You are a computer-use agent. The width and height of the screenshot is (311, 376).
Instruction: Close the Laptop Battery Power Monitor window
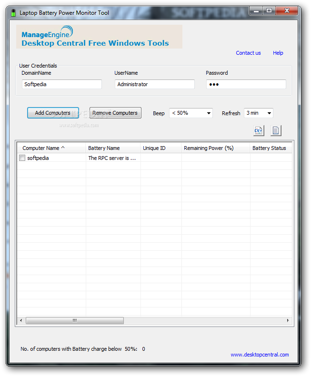[287, 10]
